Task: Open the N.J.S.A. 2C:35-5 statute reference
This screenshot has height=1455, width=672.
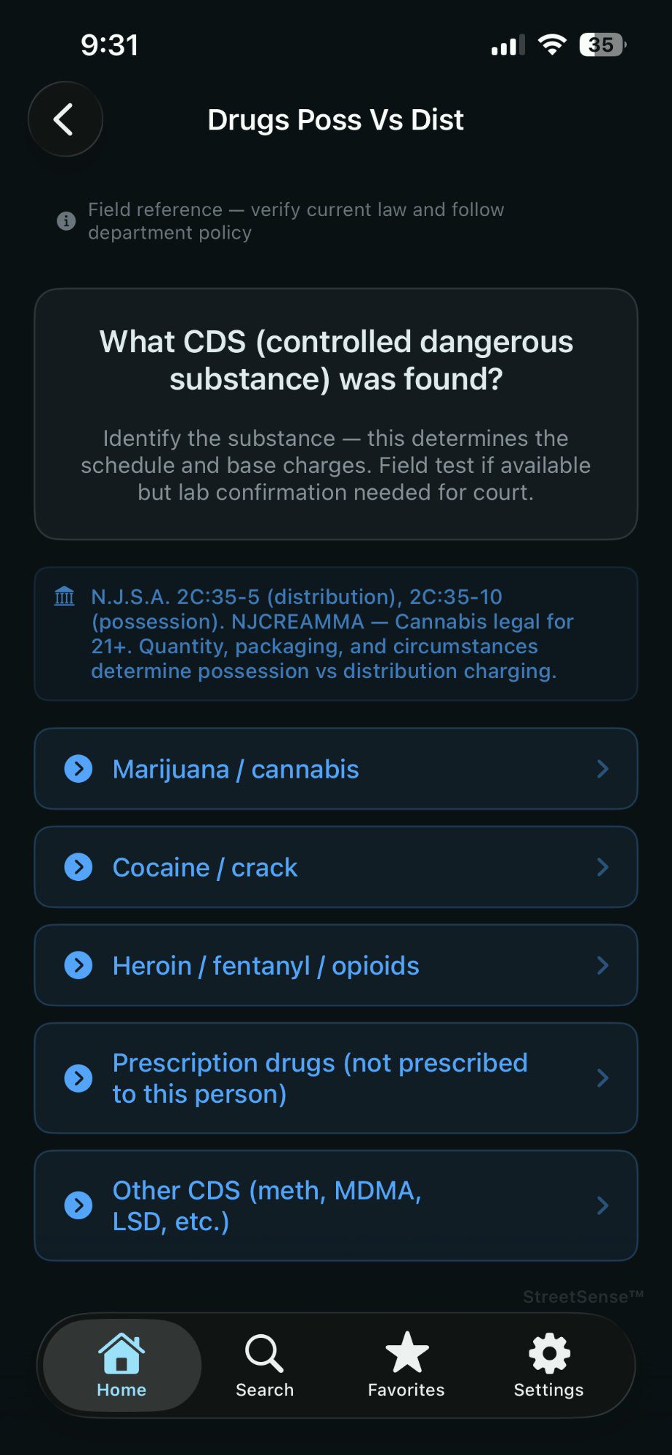Action: coord(336,634)
